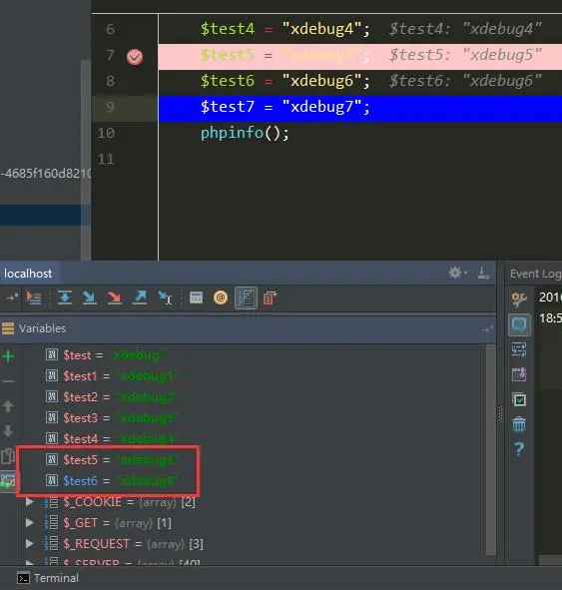Click the $_GET variable name
Viewport: 562px width, 590px height.
(x=81, y=523)
